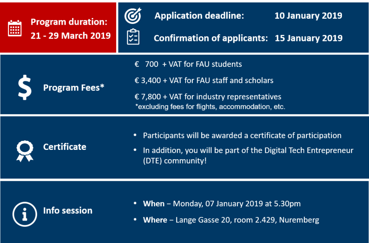Click the certificate ribbon badge icon
The image size is (369, 243).
pos(25,151)
